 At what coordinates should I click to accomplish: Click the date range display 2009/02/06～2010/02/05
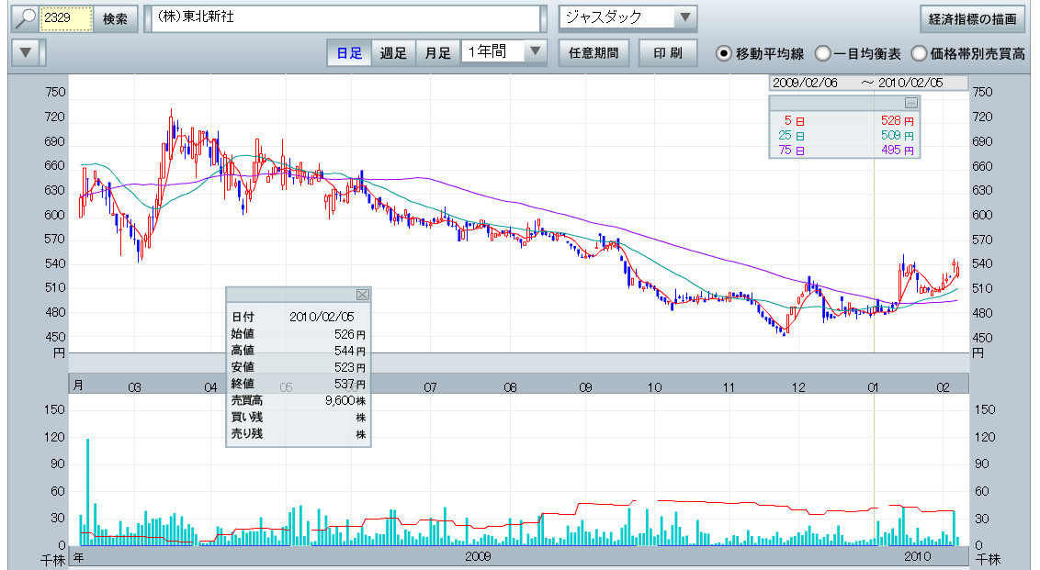[x=868, y=83]
